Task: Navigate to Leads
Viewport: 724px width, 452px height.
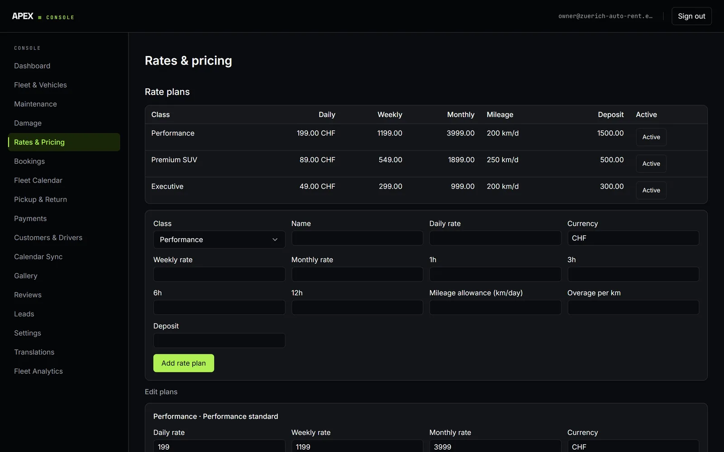Action: click(64, 314)
